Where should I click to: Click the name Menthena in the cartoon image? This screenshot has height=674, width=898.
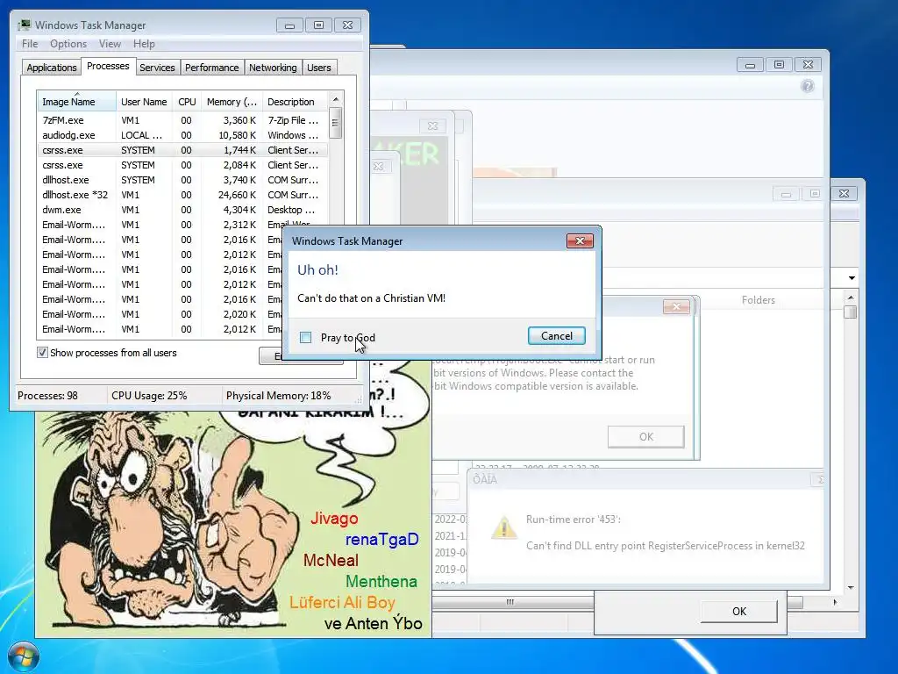(x=381, y=582)
